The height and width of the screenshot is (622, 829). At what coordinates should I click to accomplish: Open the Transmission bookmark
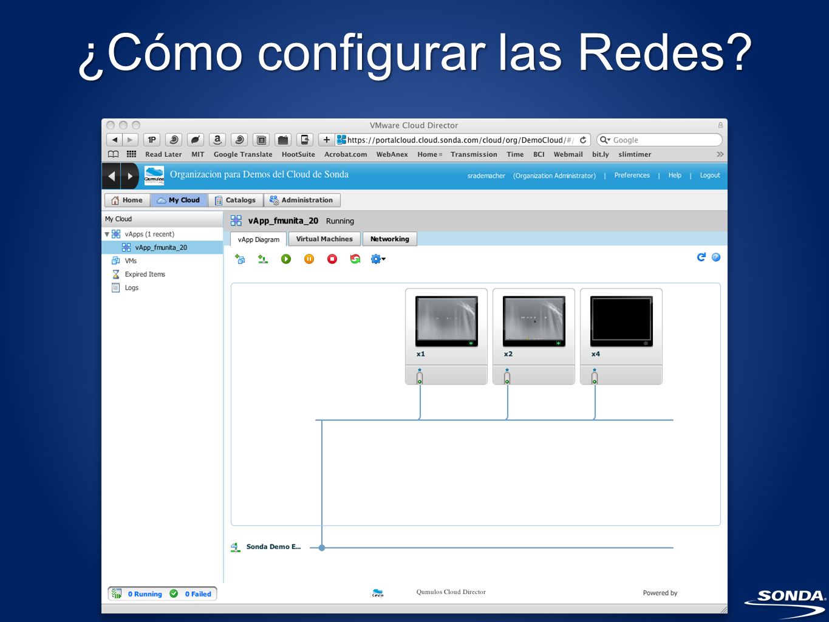click(474, 154)
